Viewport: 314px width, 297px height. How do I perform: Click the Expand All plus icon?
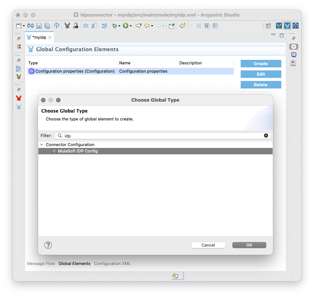click(207, 26)
